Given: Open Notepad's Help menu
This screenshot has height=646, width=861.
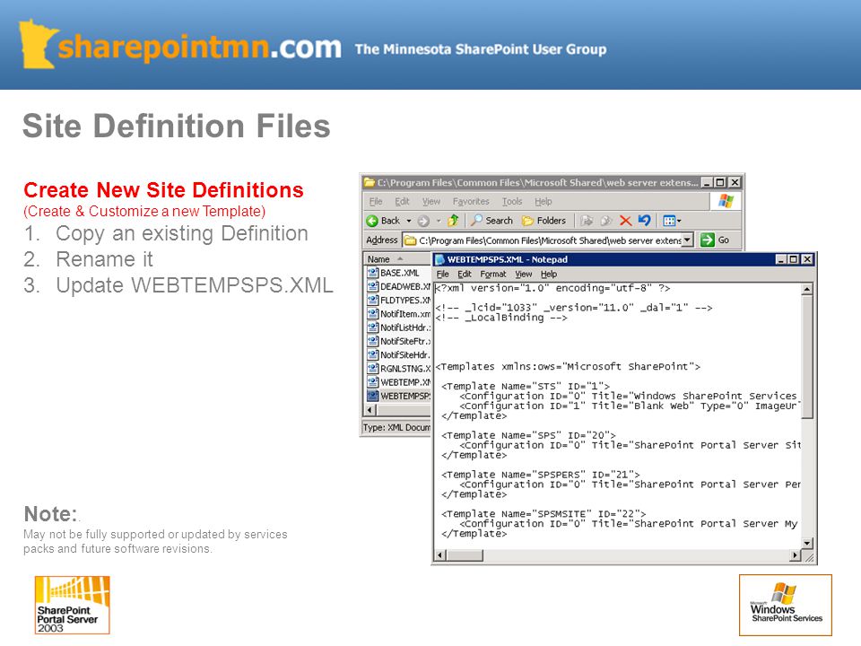Looking at the screenshot, I should click(x=549, y=275).
